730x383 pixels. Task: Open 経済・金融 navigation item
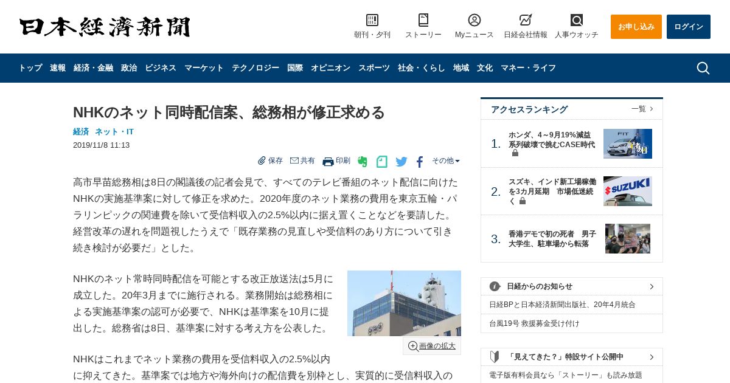93,68
